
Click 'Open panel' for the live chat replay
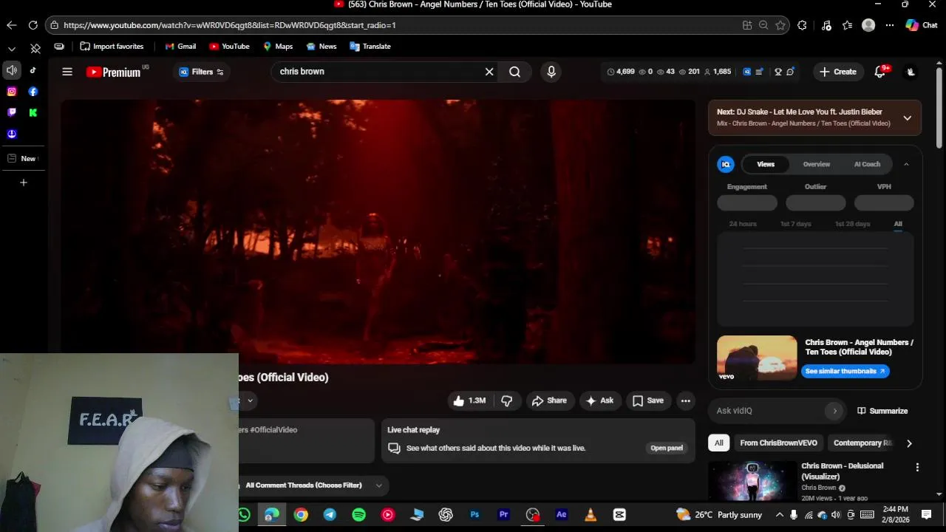click(x=667, y=448)
